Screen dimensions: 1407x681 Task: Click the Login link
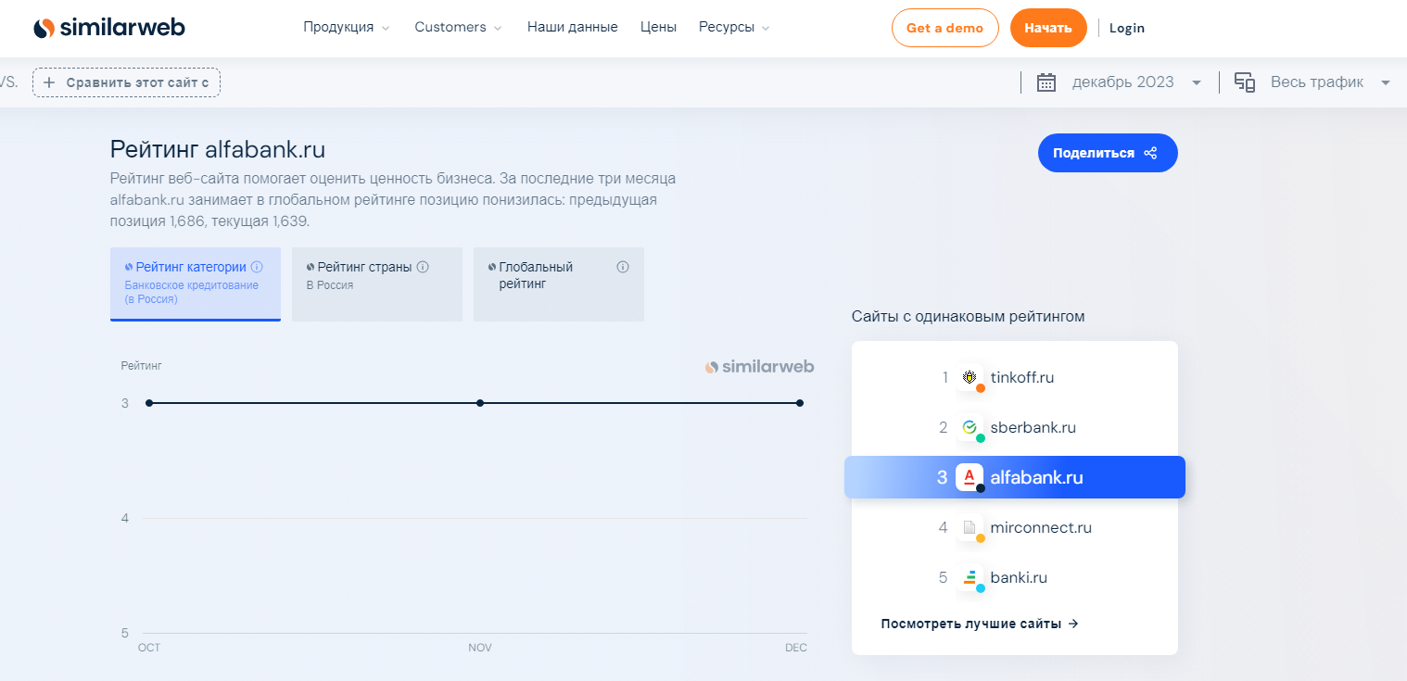click(1127, 28)
